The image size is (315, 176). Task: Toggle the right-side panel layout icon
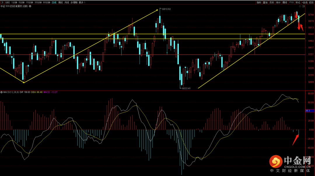[303, 6]
